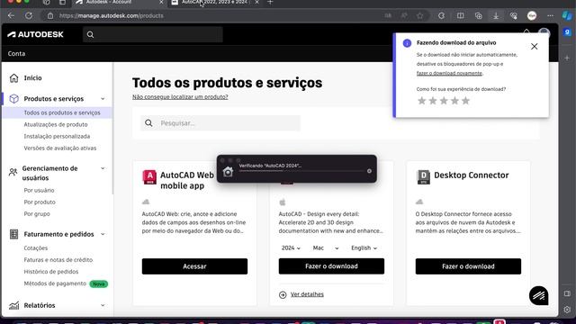Open the Início home icon in sidebar
Viewport: 576px width, 324px height.
click(x=14, y=78)
